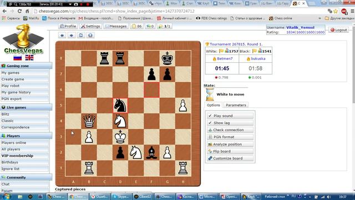
Task: Collapse the Gaming zone section header
Action: [26, 66]
